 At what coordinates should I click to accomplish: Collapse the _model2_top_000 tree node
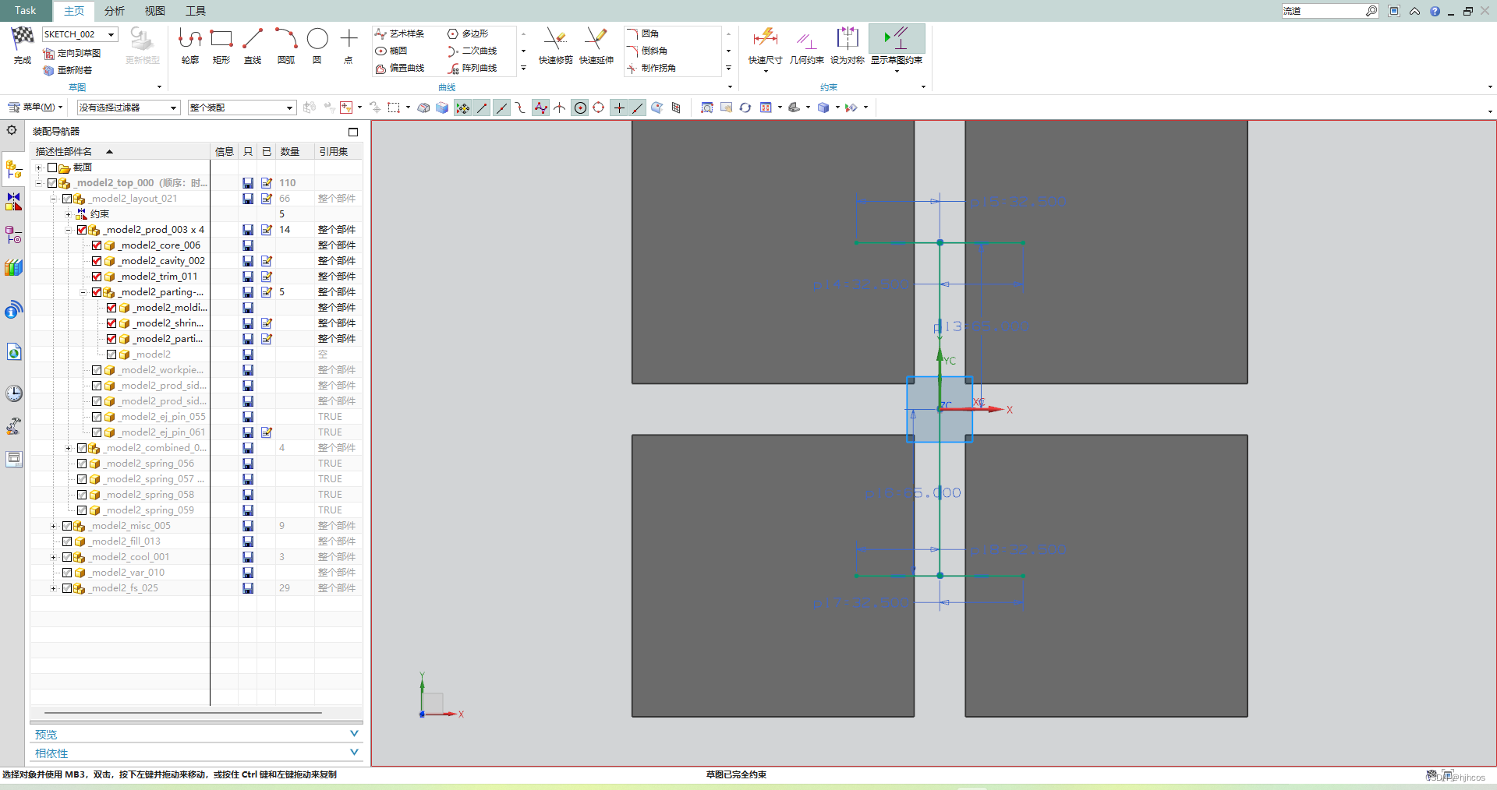(38, 183)
